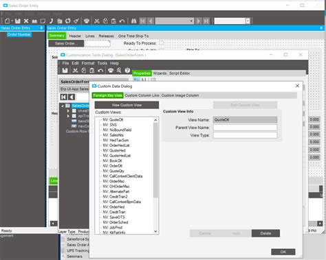Click the Delete button in Custom Data Dialog
The width and height of the screenshot is (326, 260).
tap(265, 233)
